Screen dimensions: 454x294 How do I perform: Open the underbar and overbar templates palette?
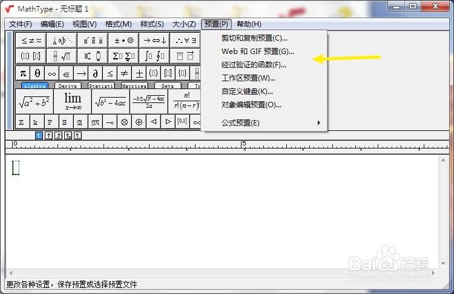pyautogui.click(x=185, y=56)
